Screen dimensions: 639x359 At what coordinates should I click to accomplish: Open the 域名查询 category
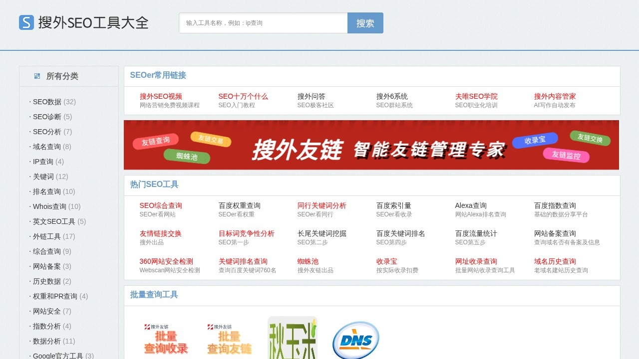click(x=47, y=147)
